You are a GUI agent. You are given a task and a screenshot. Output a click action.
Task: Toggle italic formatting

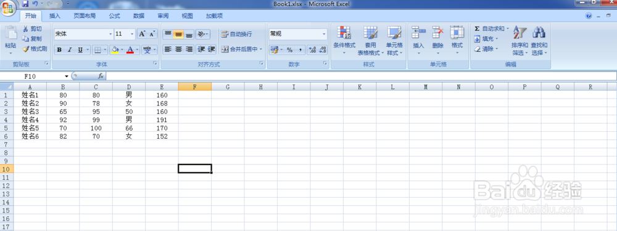click(70, 50)
